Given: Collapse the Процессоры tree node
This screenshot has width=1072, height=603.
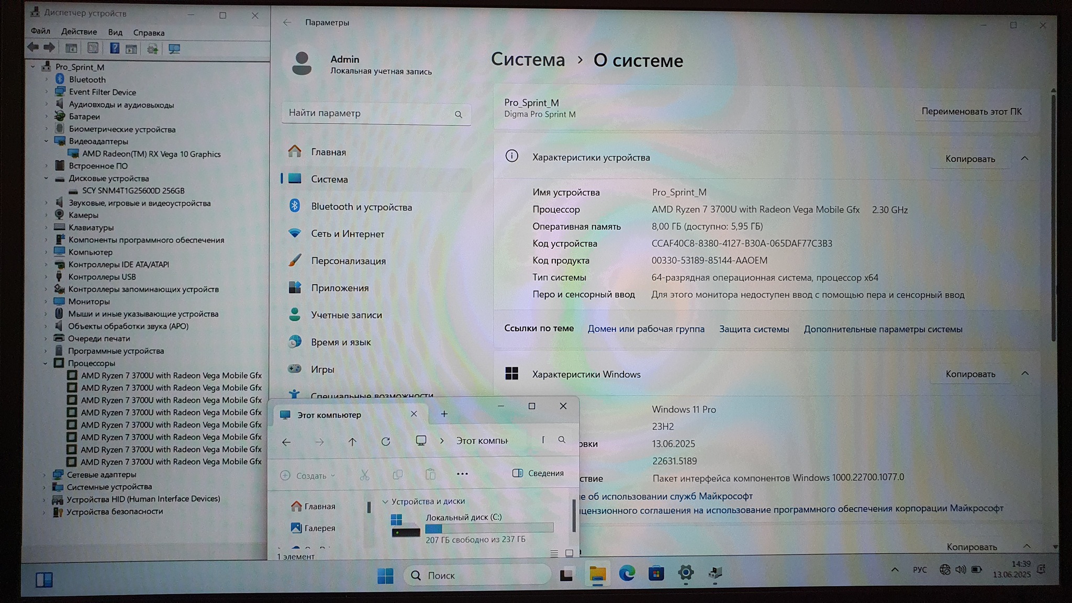Looking at the screenshot, I should 46,363.
